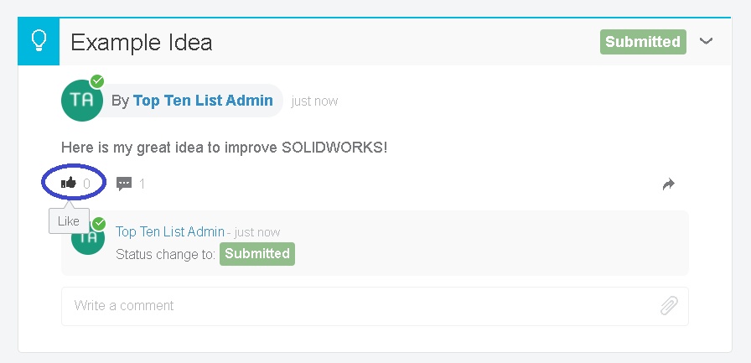Click the lightbulb idea icon

(x=39, y=41)
